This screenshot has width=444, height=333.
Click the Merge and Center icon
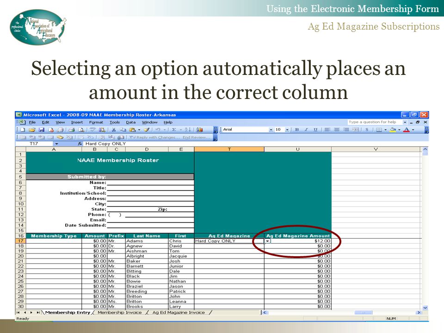[355, 129]
